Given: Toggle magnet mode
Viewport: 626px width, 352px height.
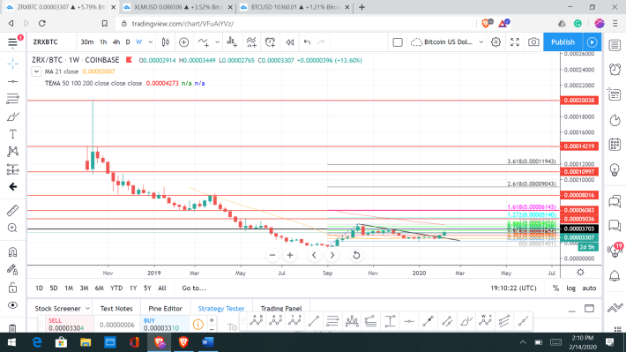Looking at the screenshot, I should (x=12, y=252).
